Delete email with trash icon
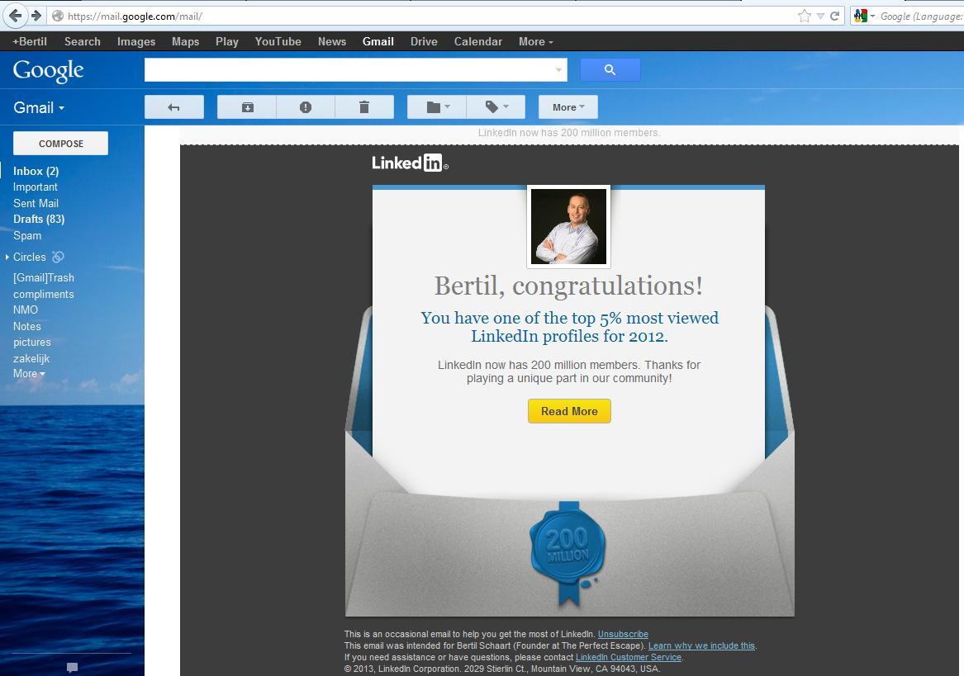Viewport: 964px width, 676px height. point(364,107)
